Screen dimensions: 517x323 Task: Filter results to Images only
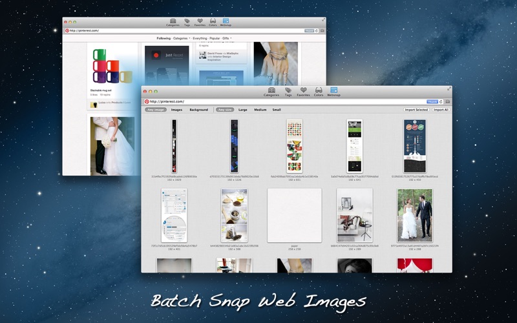[176, 110]
